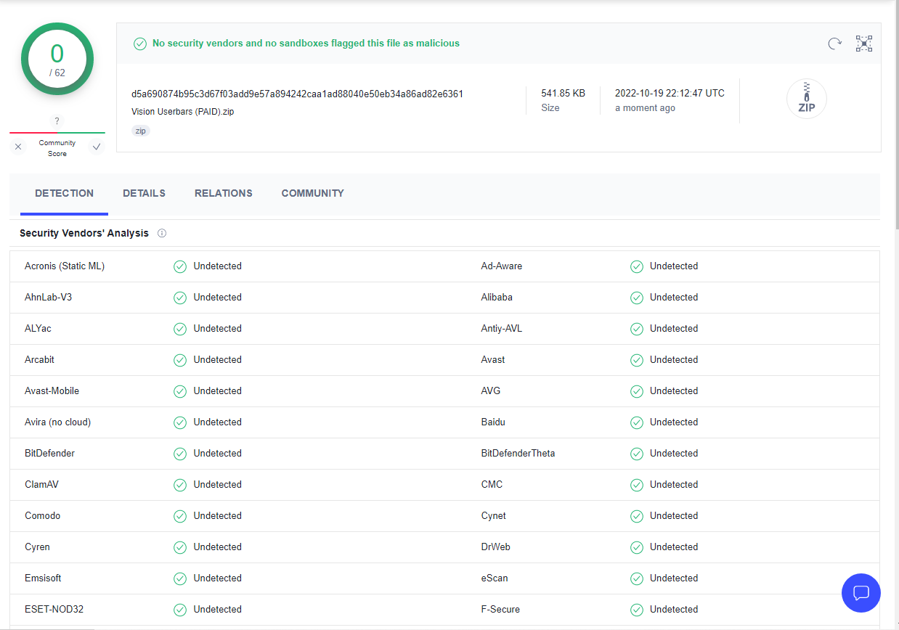
Task: Switch to the Details tab
Action: [144, 193]
